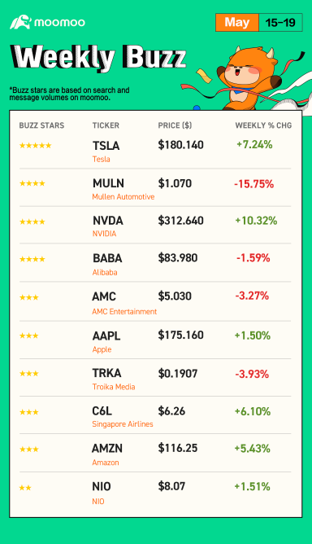Click the three-star rating beside AMC
The image size is (312, 544).
point(28,297)
